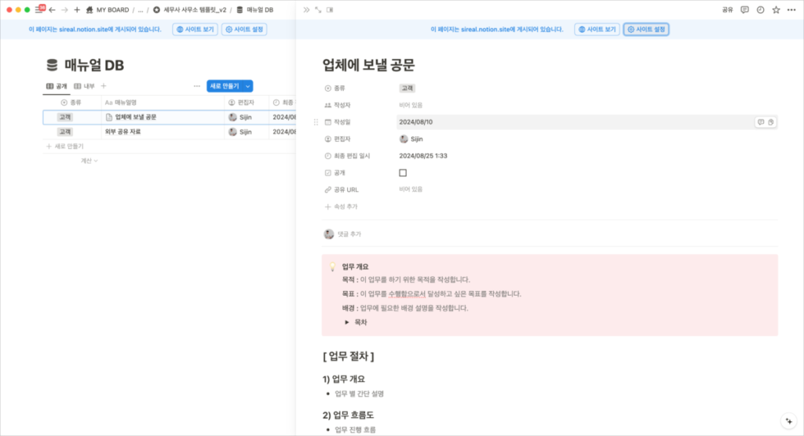This screenshot has height=436, width=804.
Task: Add a new tab with plus icon
Action: point(77,9)
